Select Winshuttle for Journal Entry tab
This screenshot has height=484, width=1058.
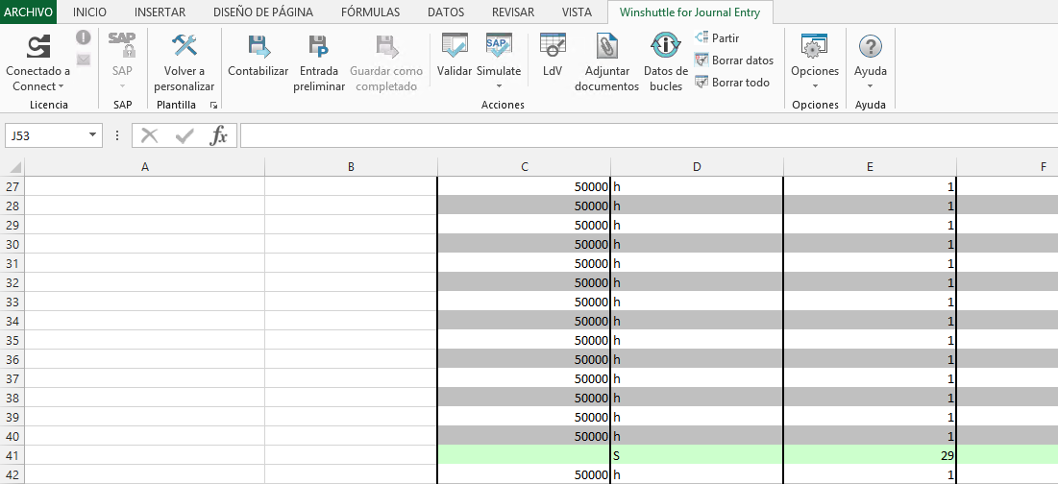click(690, 12)
